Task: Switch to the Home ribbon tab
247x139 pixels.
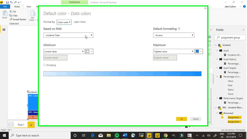Action: [x=17, y=7]
